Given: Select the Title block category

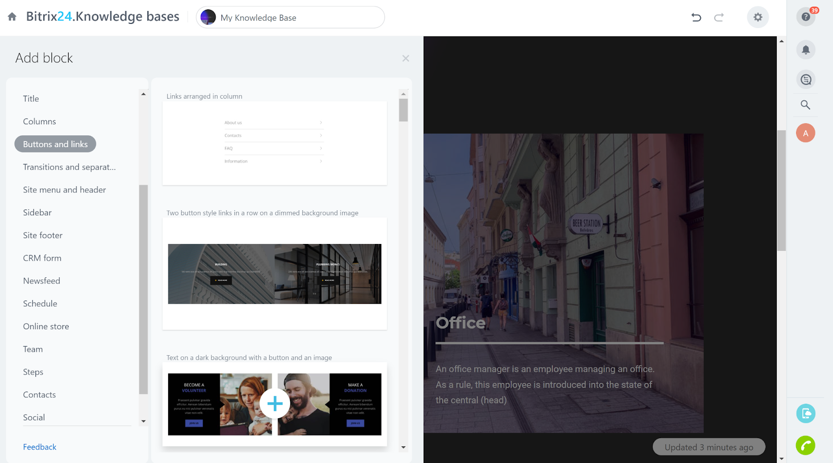Looking at the screenshot, I should pos(31,99).
